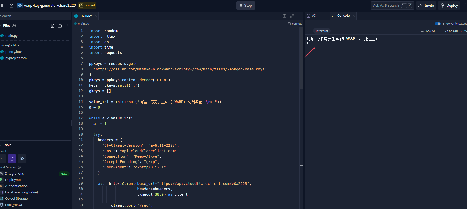Switch to the AI tab
Viewport: 467px width, 209px height.
[314, 16]
